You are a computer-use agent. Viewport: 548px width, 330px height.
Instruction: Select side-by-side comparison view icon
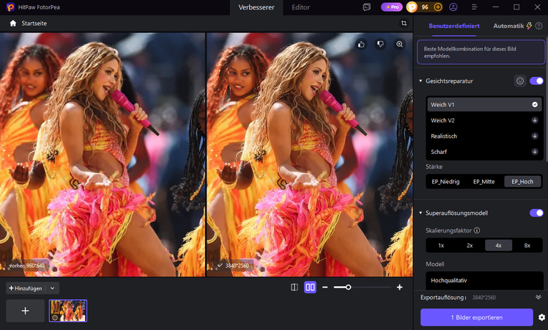tap(310, 287)
